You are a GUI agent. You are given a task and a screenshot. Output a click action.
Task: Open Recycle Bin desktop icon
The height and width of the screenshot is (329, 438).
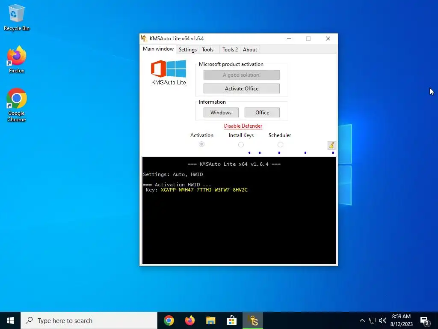[x=17, y=18]
